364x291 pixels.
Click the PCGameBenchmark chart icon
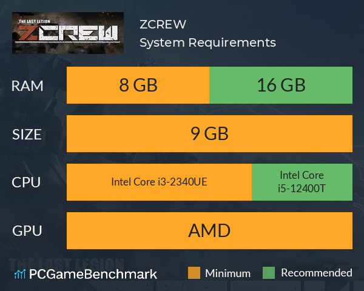pyautogui.click(x=20, y=274)
